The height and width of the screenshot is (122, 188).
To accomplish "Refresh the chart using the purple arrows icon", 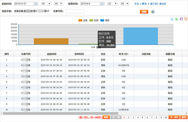I will pos(181,19).
